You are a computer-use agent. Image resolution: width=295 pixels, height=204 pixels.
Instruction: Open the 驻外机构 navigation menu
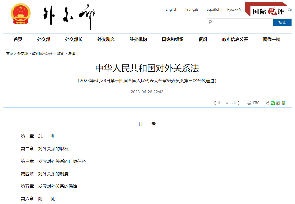coord(138,40)
